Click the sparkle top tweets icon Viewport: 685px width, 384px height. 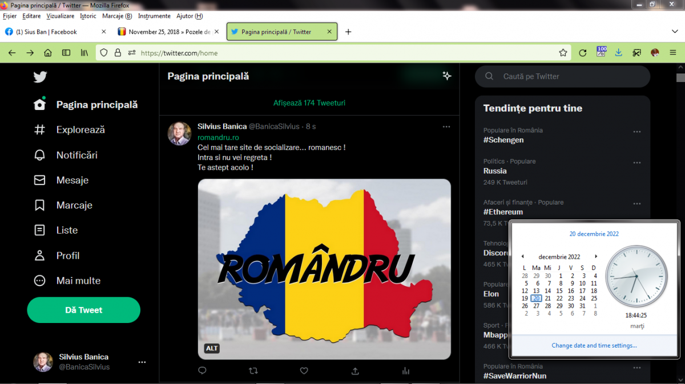pos(447,76)
